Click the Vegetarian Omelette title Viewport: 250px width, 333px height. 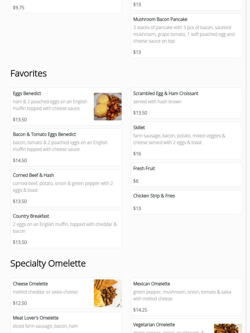tap(154, 325)
